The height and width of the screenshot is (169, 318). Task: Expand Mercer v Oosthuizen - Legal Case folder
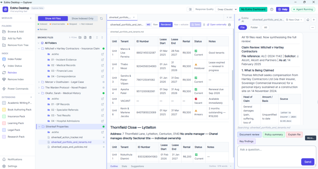pyautogui.click(x=39, y=82)
